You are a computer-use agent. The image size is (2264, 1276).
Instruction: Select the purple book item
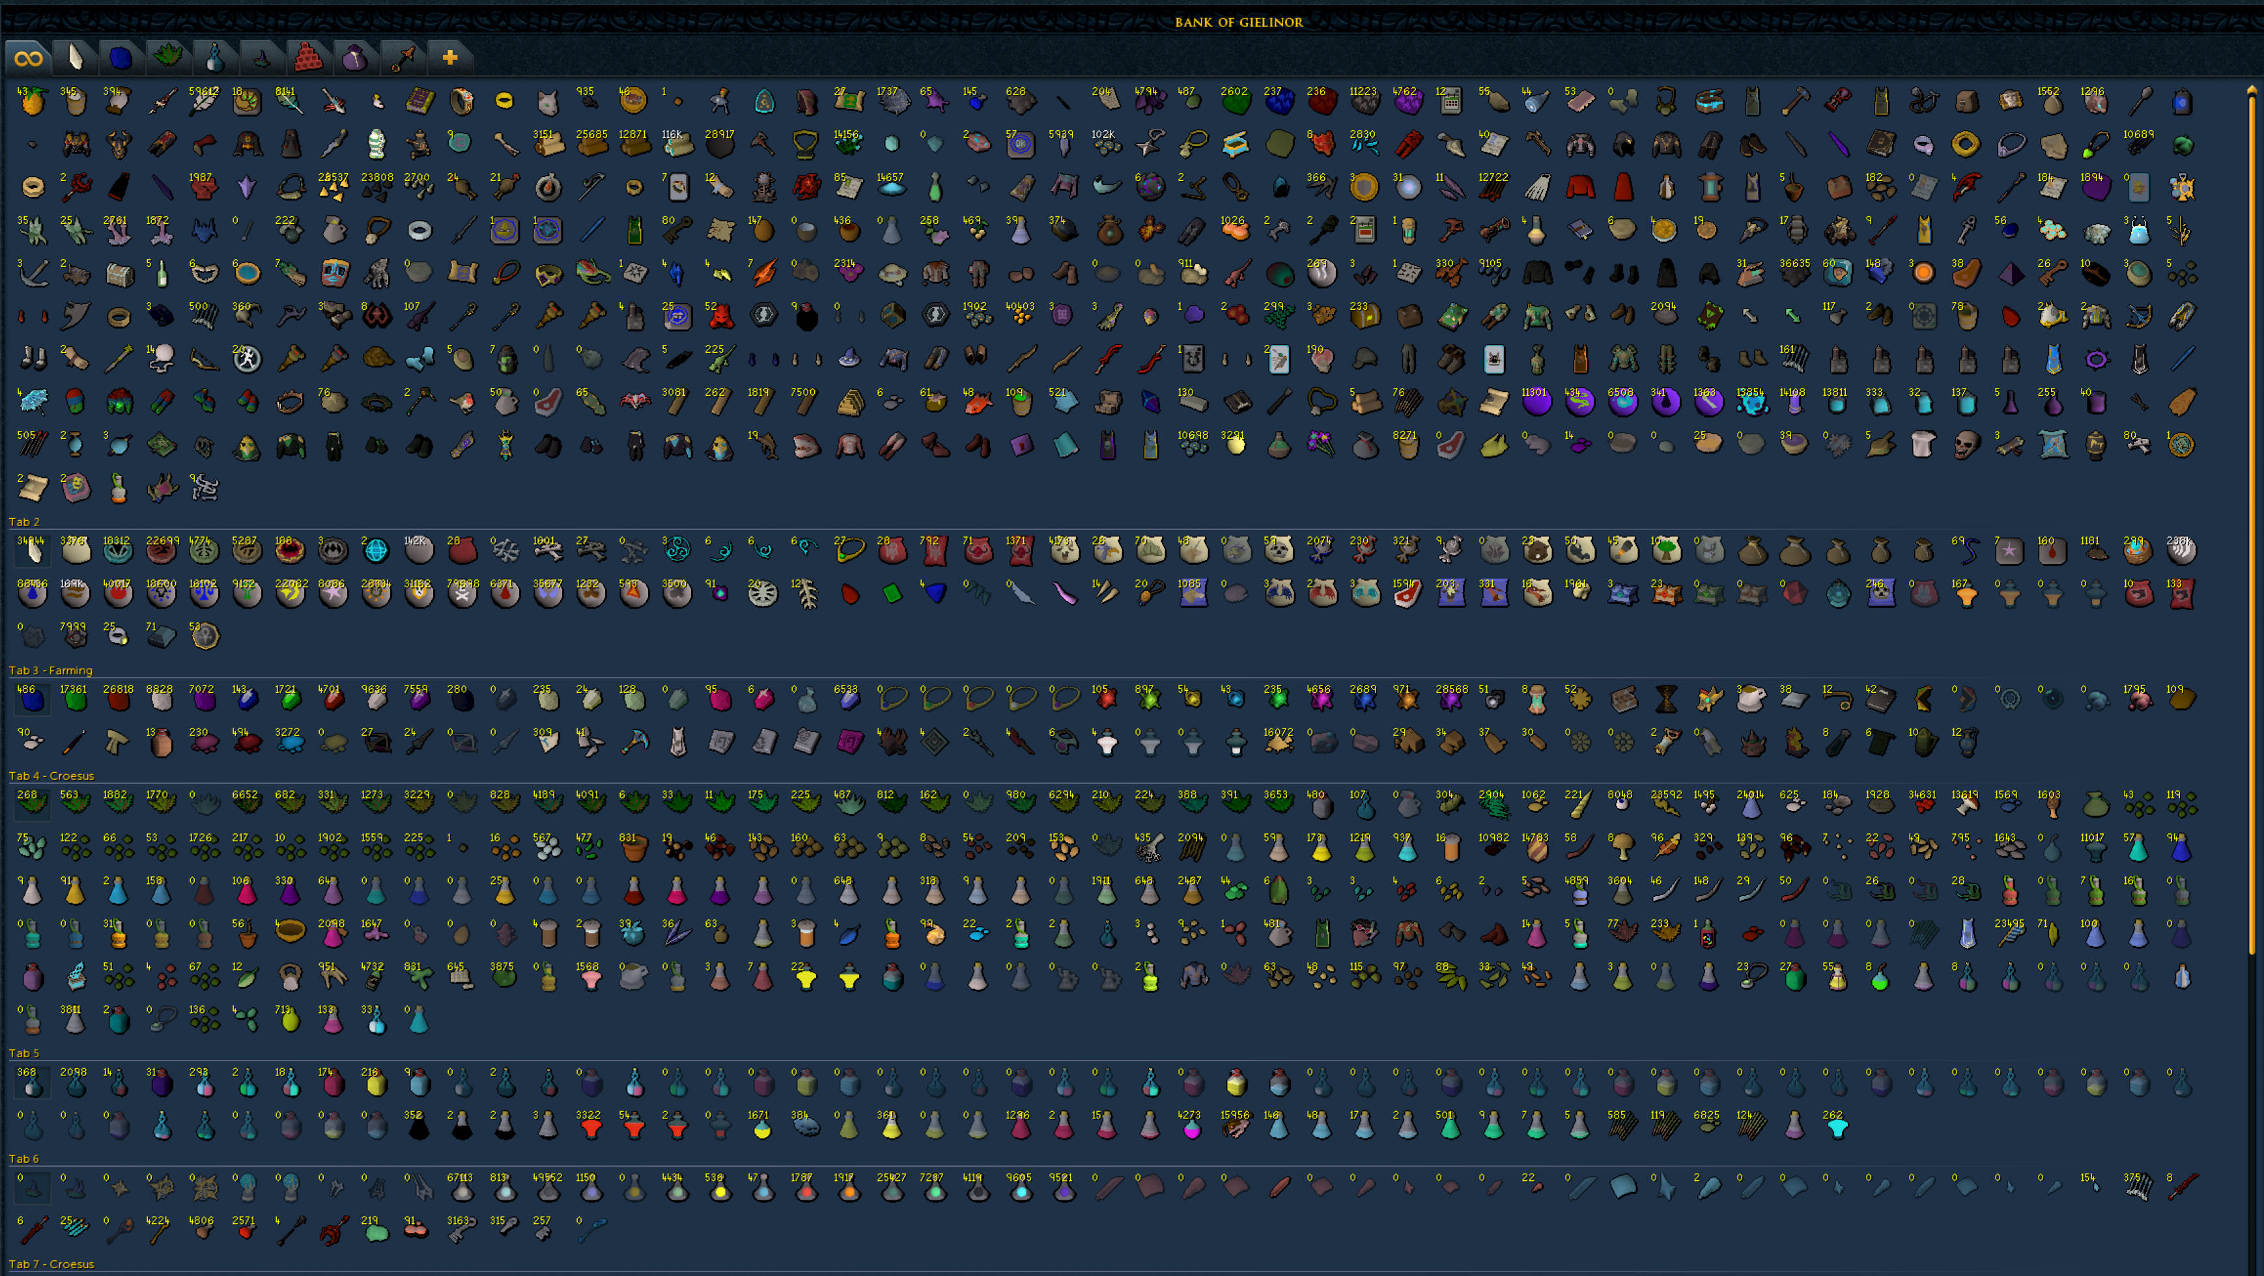coord(419,102)
